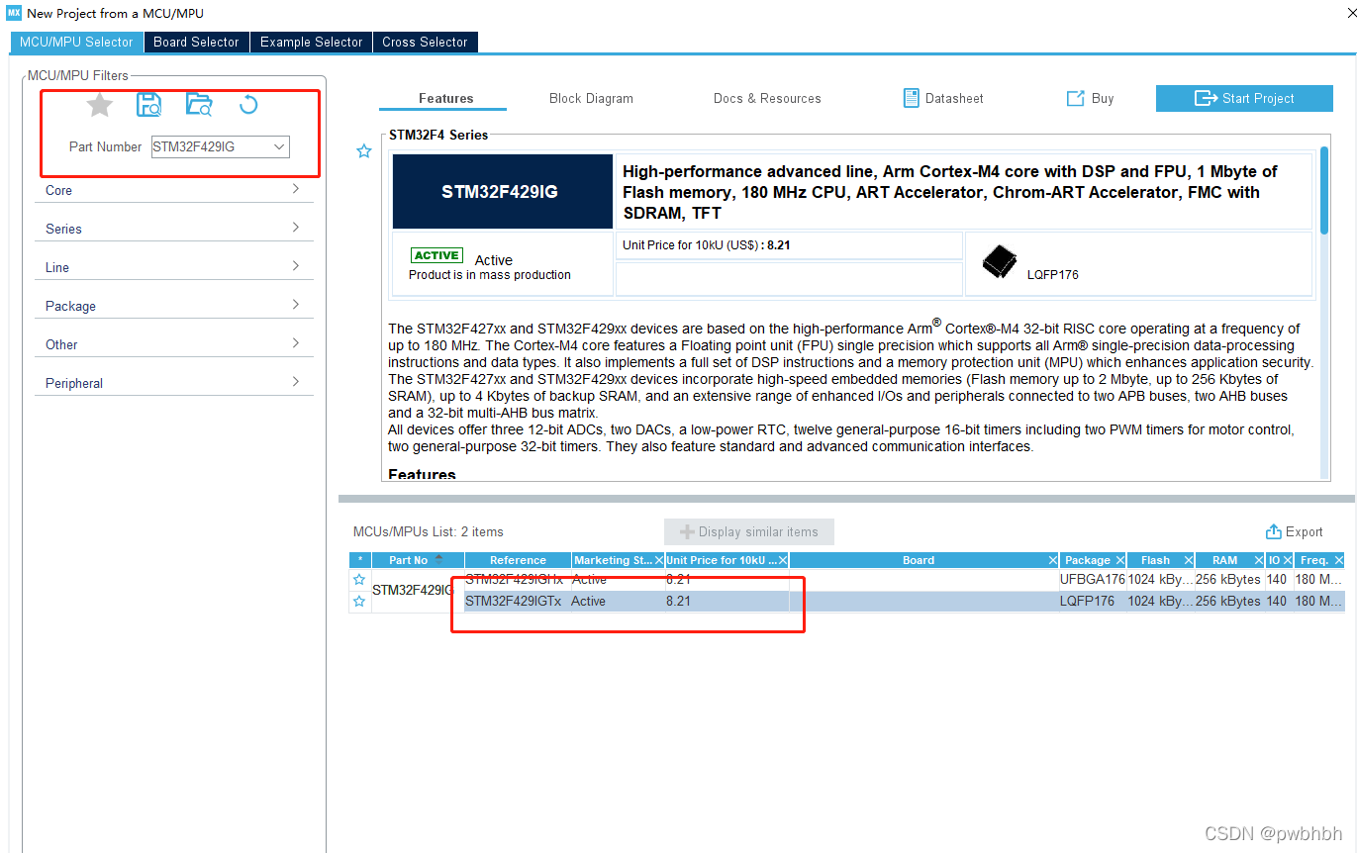The height and width of the screenshot is (853, 1357).
Task: Select the STM32F429IGHx reference cell
Action: [x=518, y=579]
